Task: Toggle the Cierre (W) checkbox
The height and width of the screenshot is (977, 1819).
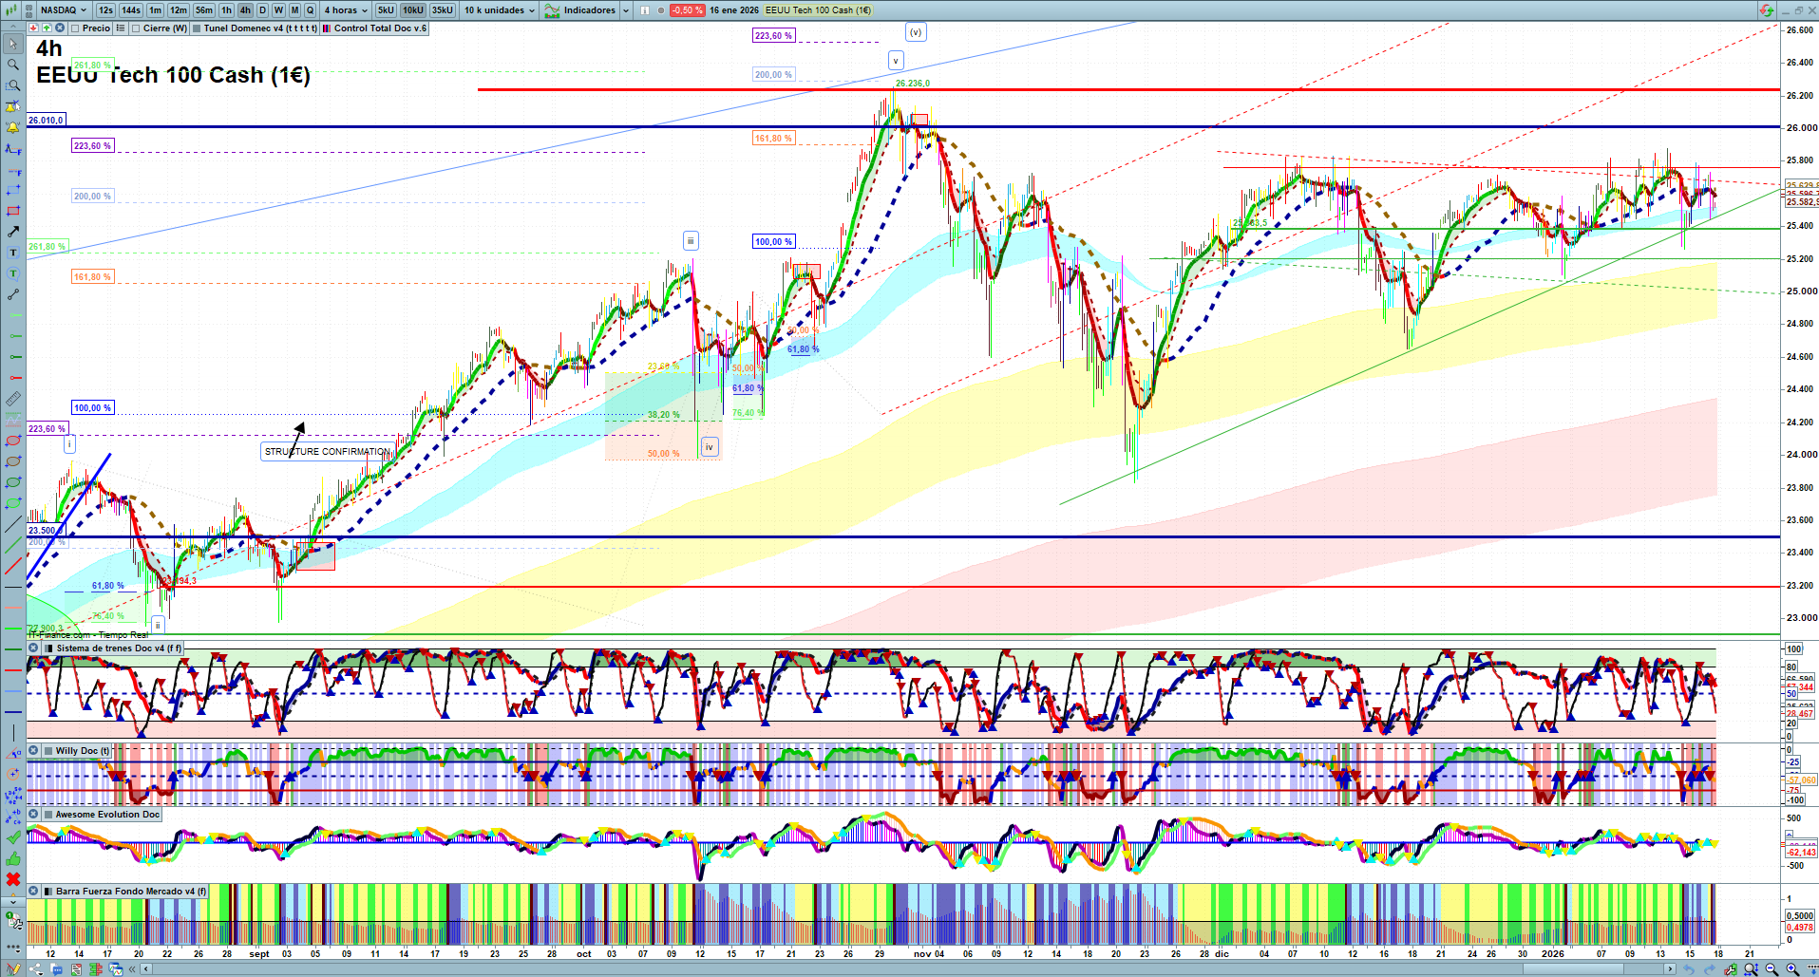Action: (x=137, y=28)
